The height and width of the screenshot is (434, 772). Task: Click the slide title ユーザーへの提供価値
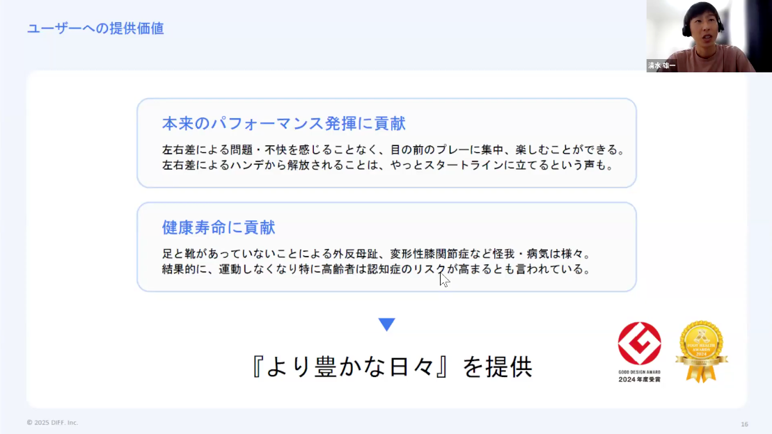pyautogui.click(x=95, y=29)
